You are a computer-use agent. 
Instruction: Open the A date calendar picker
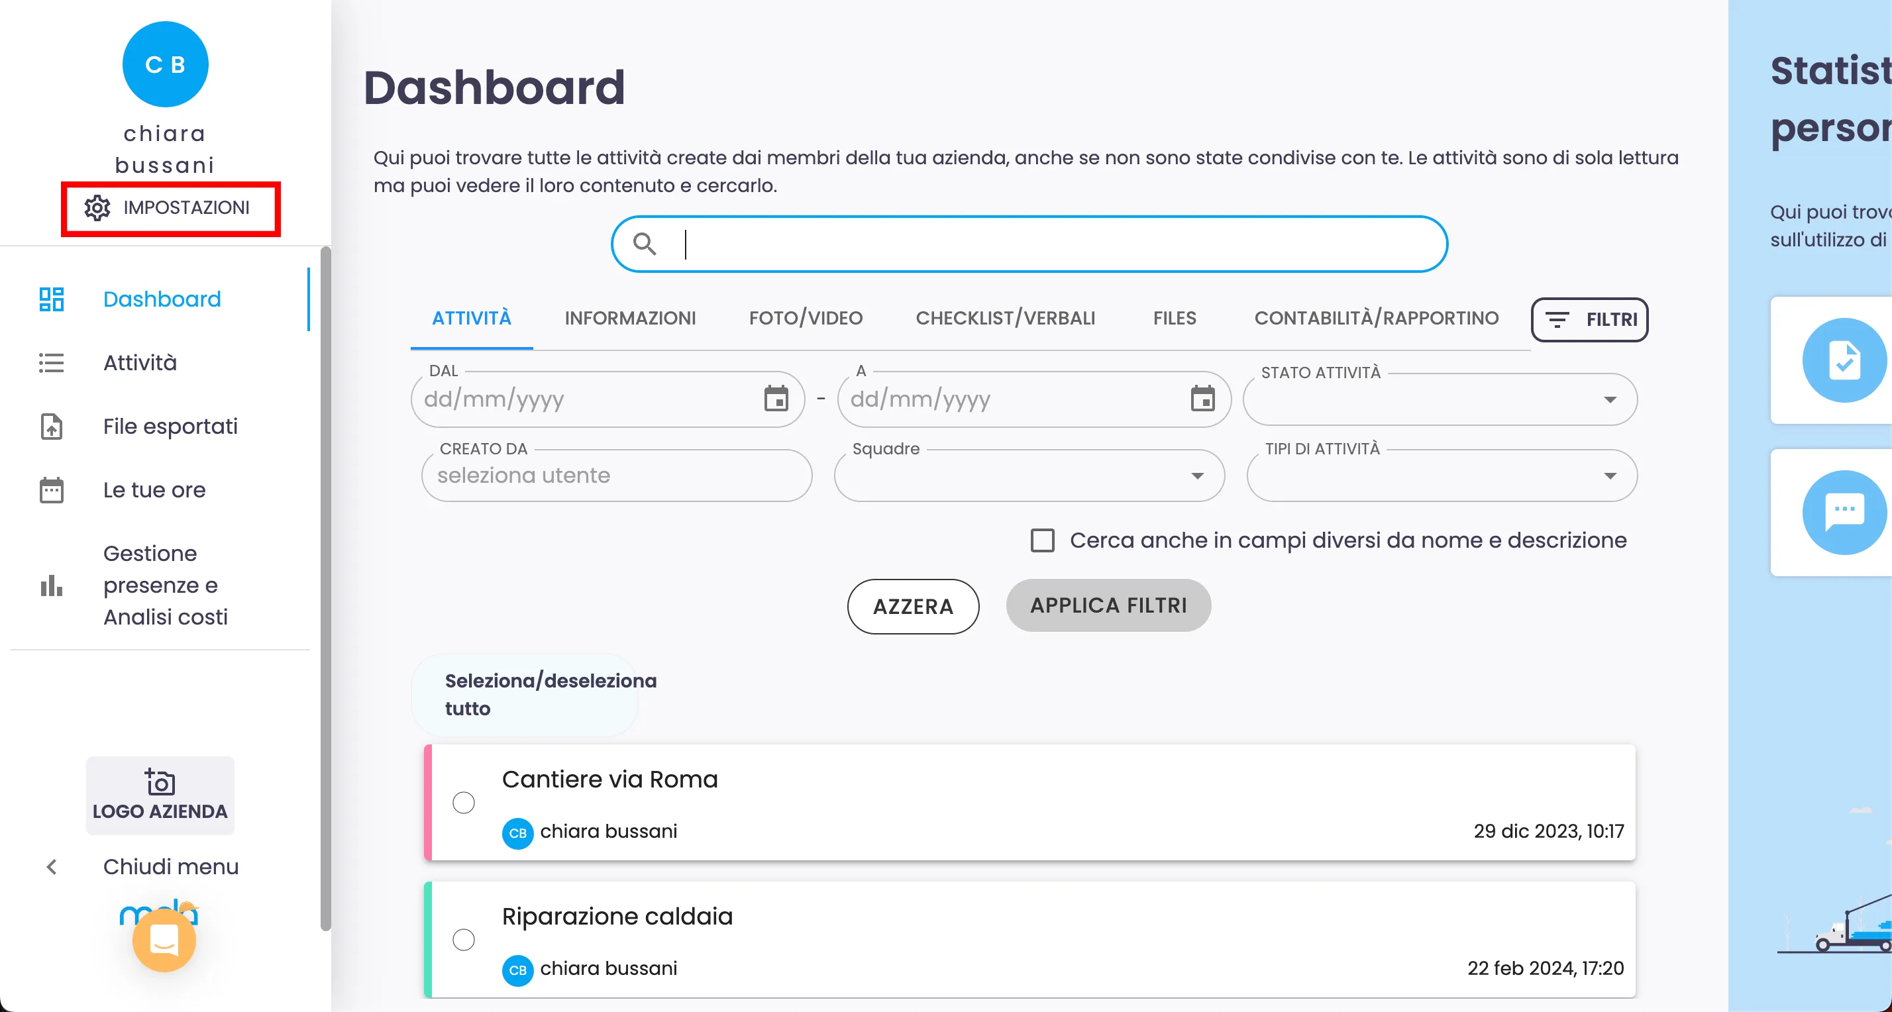point(1202,399)
